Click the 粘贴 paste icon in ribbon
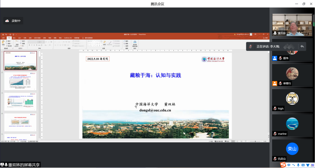 click(x=3, y=43)
